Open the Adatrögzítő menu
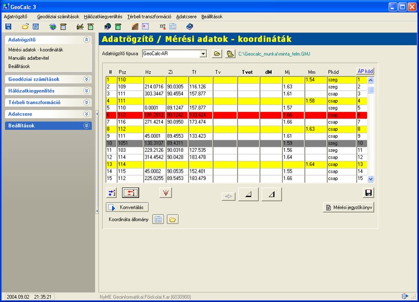This screenshot has height=302, width=419. [x=16, y=17]
